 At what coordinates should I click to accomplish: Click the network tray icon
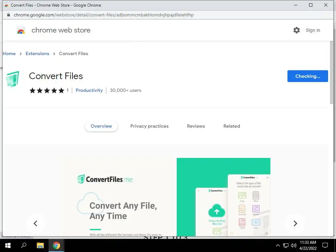pyautogui.click(x=286, y=245)
